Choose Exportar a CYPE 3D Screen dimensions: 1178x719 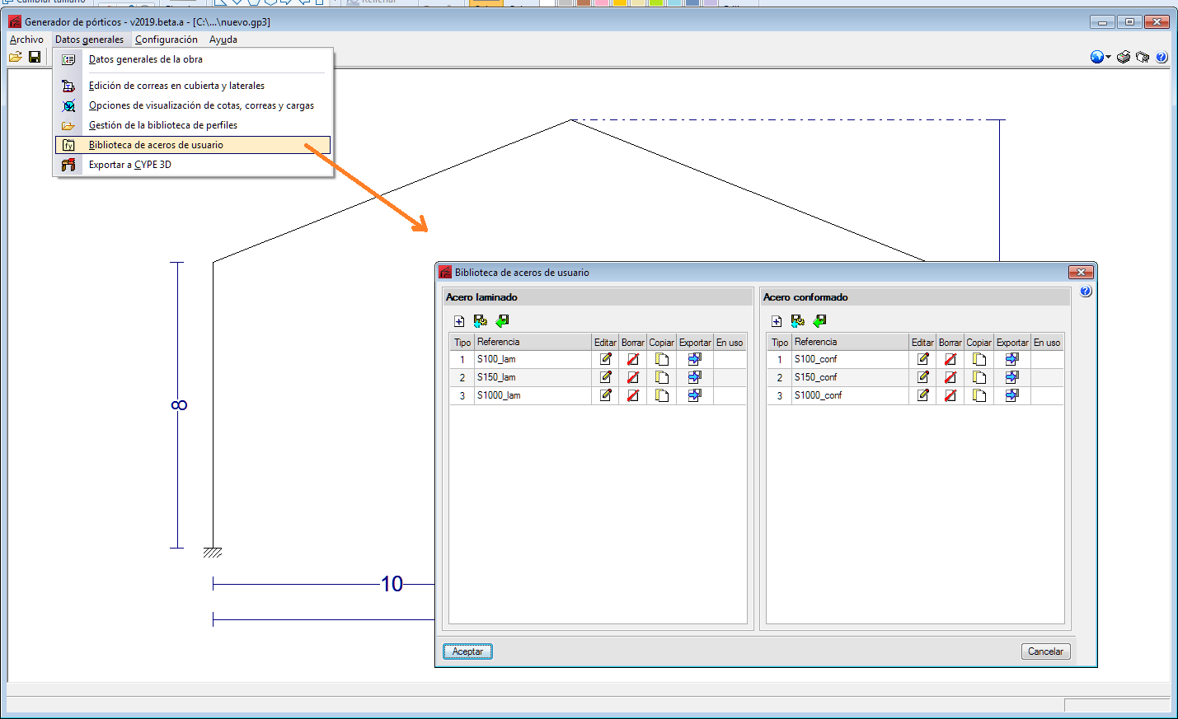(193, 165)
